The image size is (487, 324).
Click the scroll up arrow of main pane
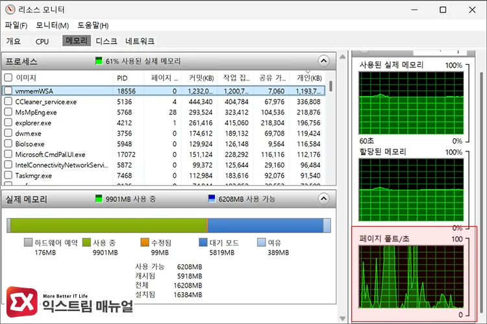[343, 57]
